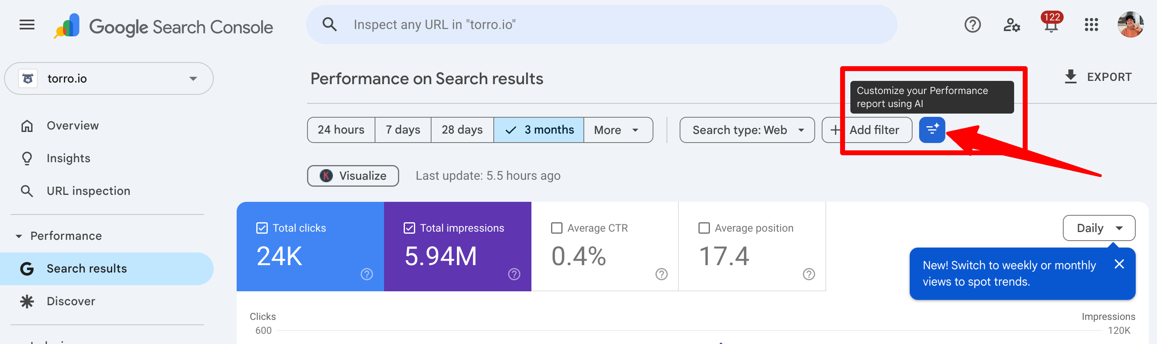Click the K icon in Visualize button
The image size is (1157, 344).
pyautogui.click(x=327, y=176)
